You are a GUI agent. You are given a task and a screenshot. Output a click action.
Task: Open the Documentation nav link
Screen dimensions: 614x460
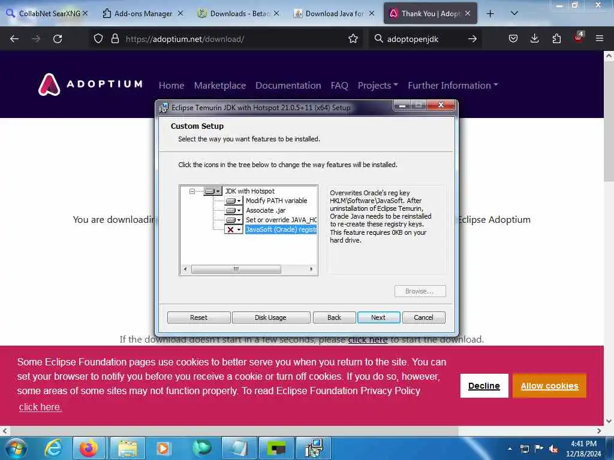288,85
